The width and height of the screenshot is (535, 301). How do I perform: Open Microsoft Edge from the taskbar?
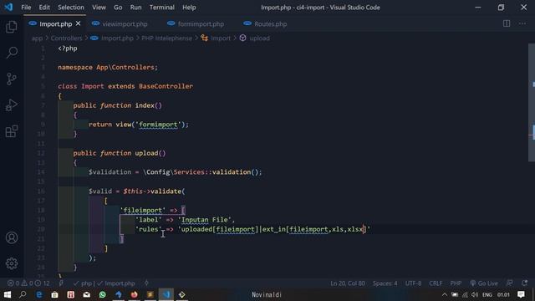(39, 294)
